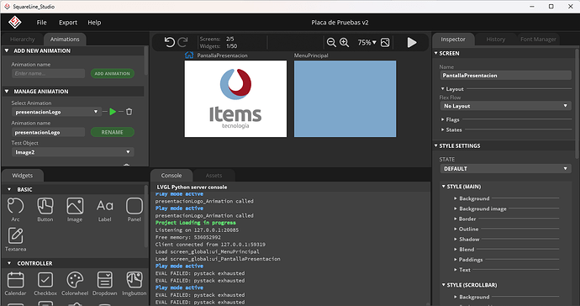
Task: Add a Calendar widget
Action: coord(15,283)
